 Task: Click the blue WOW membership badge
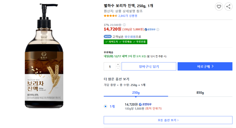coord(107,37)
